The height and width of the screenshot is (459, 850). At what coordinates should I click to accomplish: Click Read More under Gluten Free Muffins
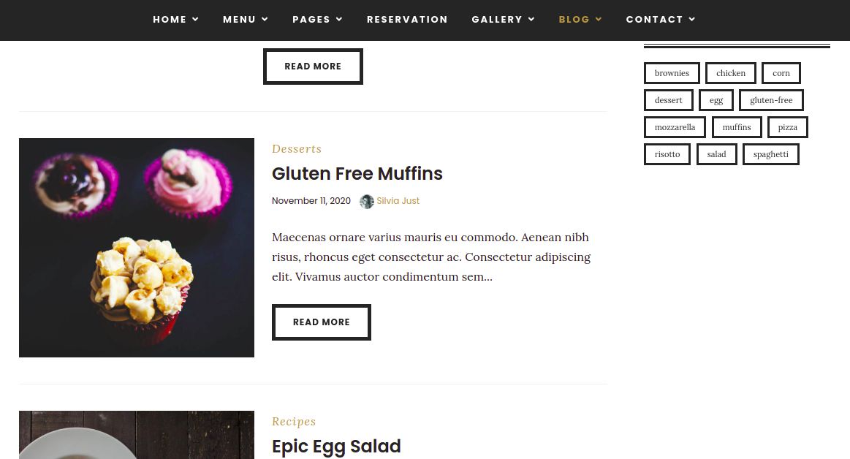(322, 322)
